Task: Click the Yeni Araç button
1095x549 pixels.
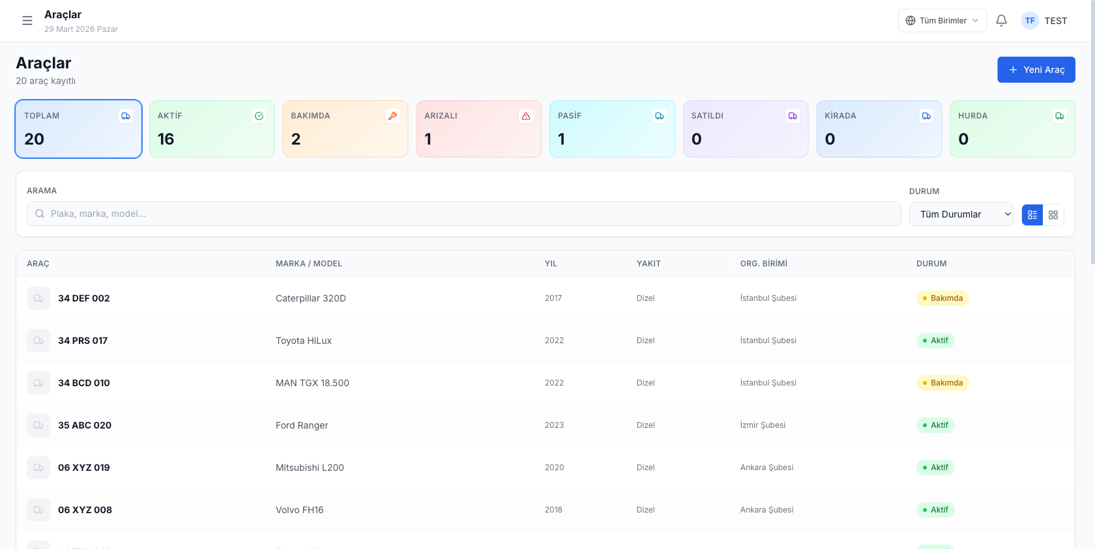Action: tap(1036, 70)
